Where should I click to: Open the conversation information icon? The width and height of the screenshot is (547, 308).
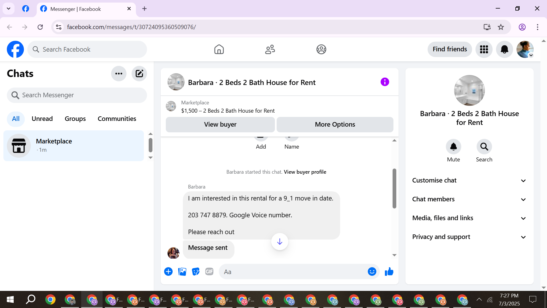click(385, 82)
